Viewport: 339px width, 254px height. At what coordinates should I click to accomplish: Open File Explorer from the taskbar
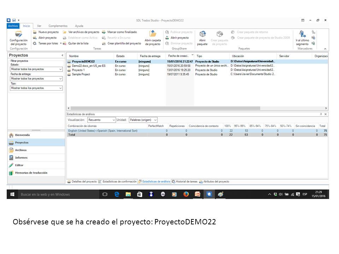(128, 194)
